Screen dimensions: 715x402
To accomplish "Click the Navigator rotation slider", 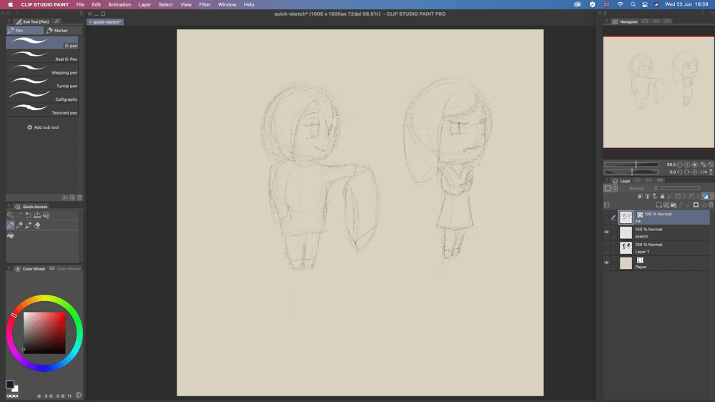I will [x=631, y=172].
